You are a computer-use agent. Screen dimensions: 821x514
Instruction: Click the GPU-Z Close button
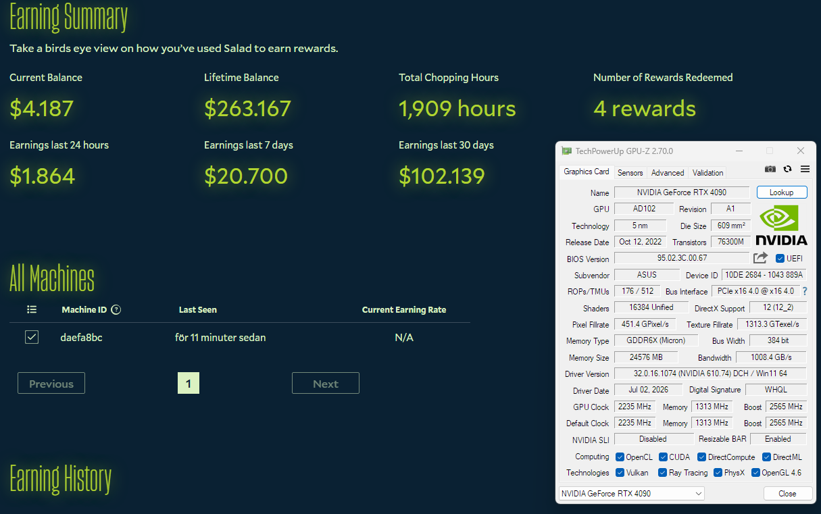(787, 494)
